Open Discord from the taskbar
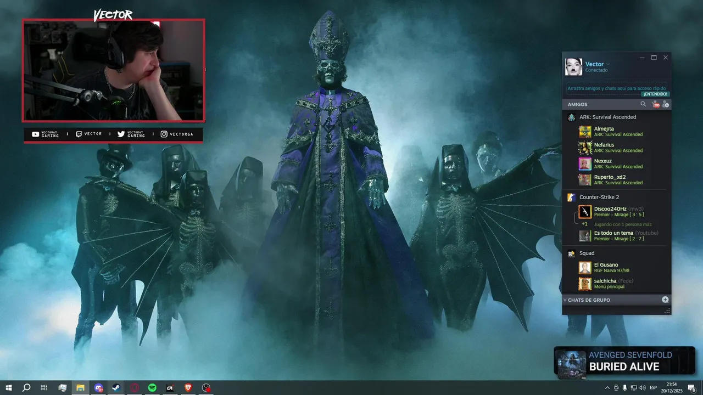 (x=98, y=388)
